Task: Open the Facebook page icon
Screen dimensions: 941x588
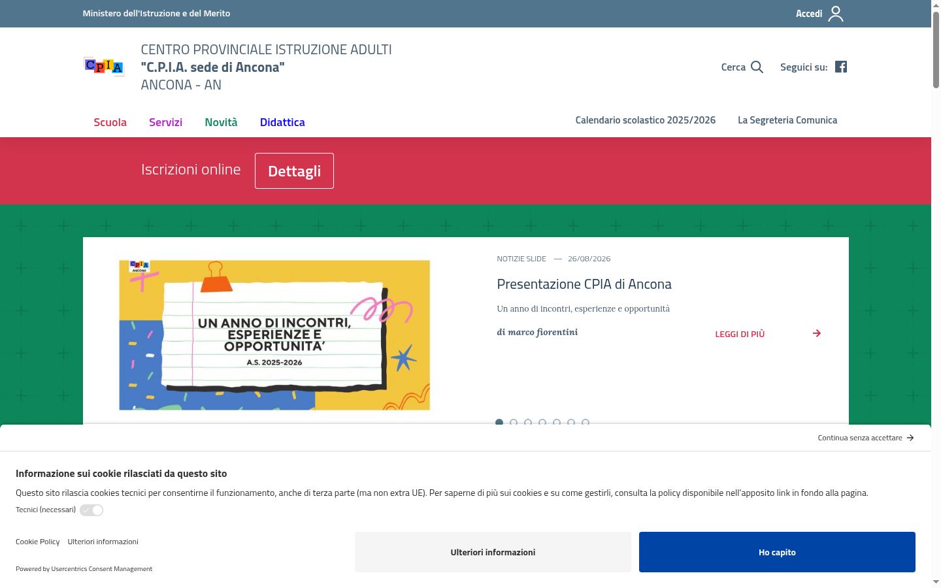Action: pyautogui.click(x=841, y=67)
